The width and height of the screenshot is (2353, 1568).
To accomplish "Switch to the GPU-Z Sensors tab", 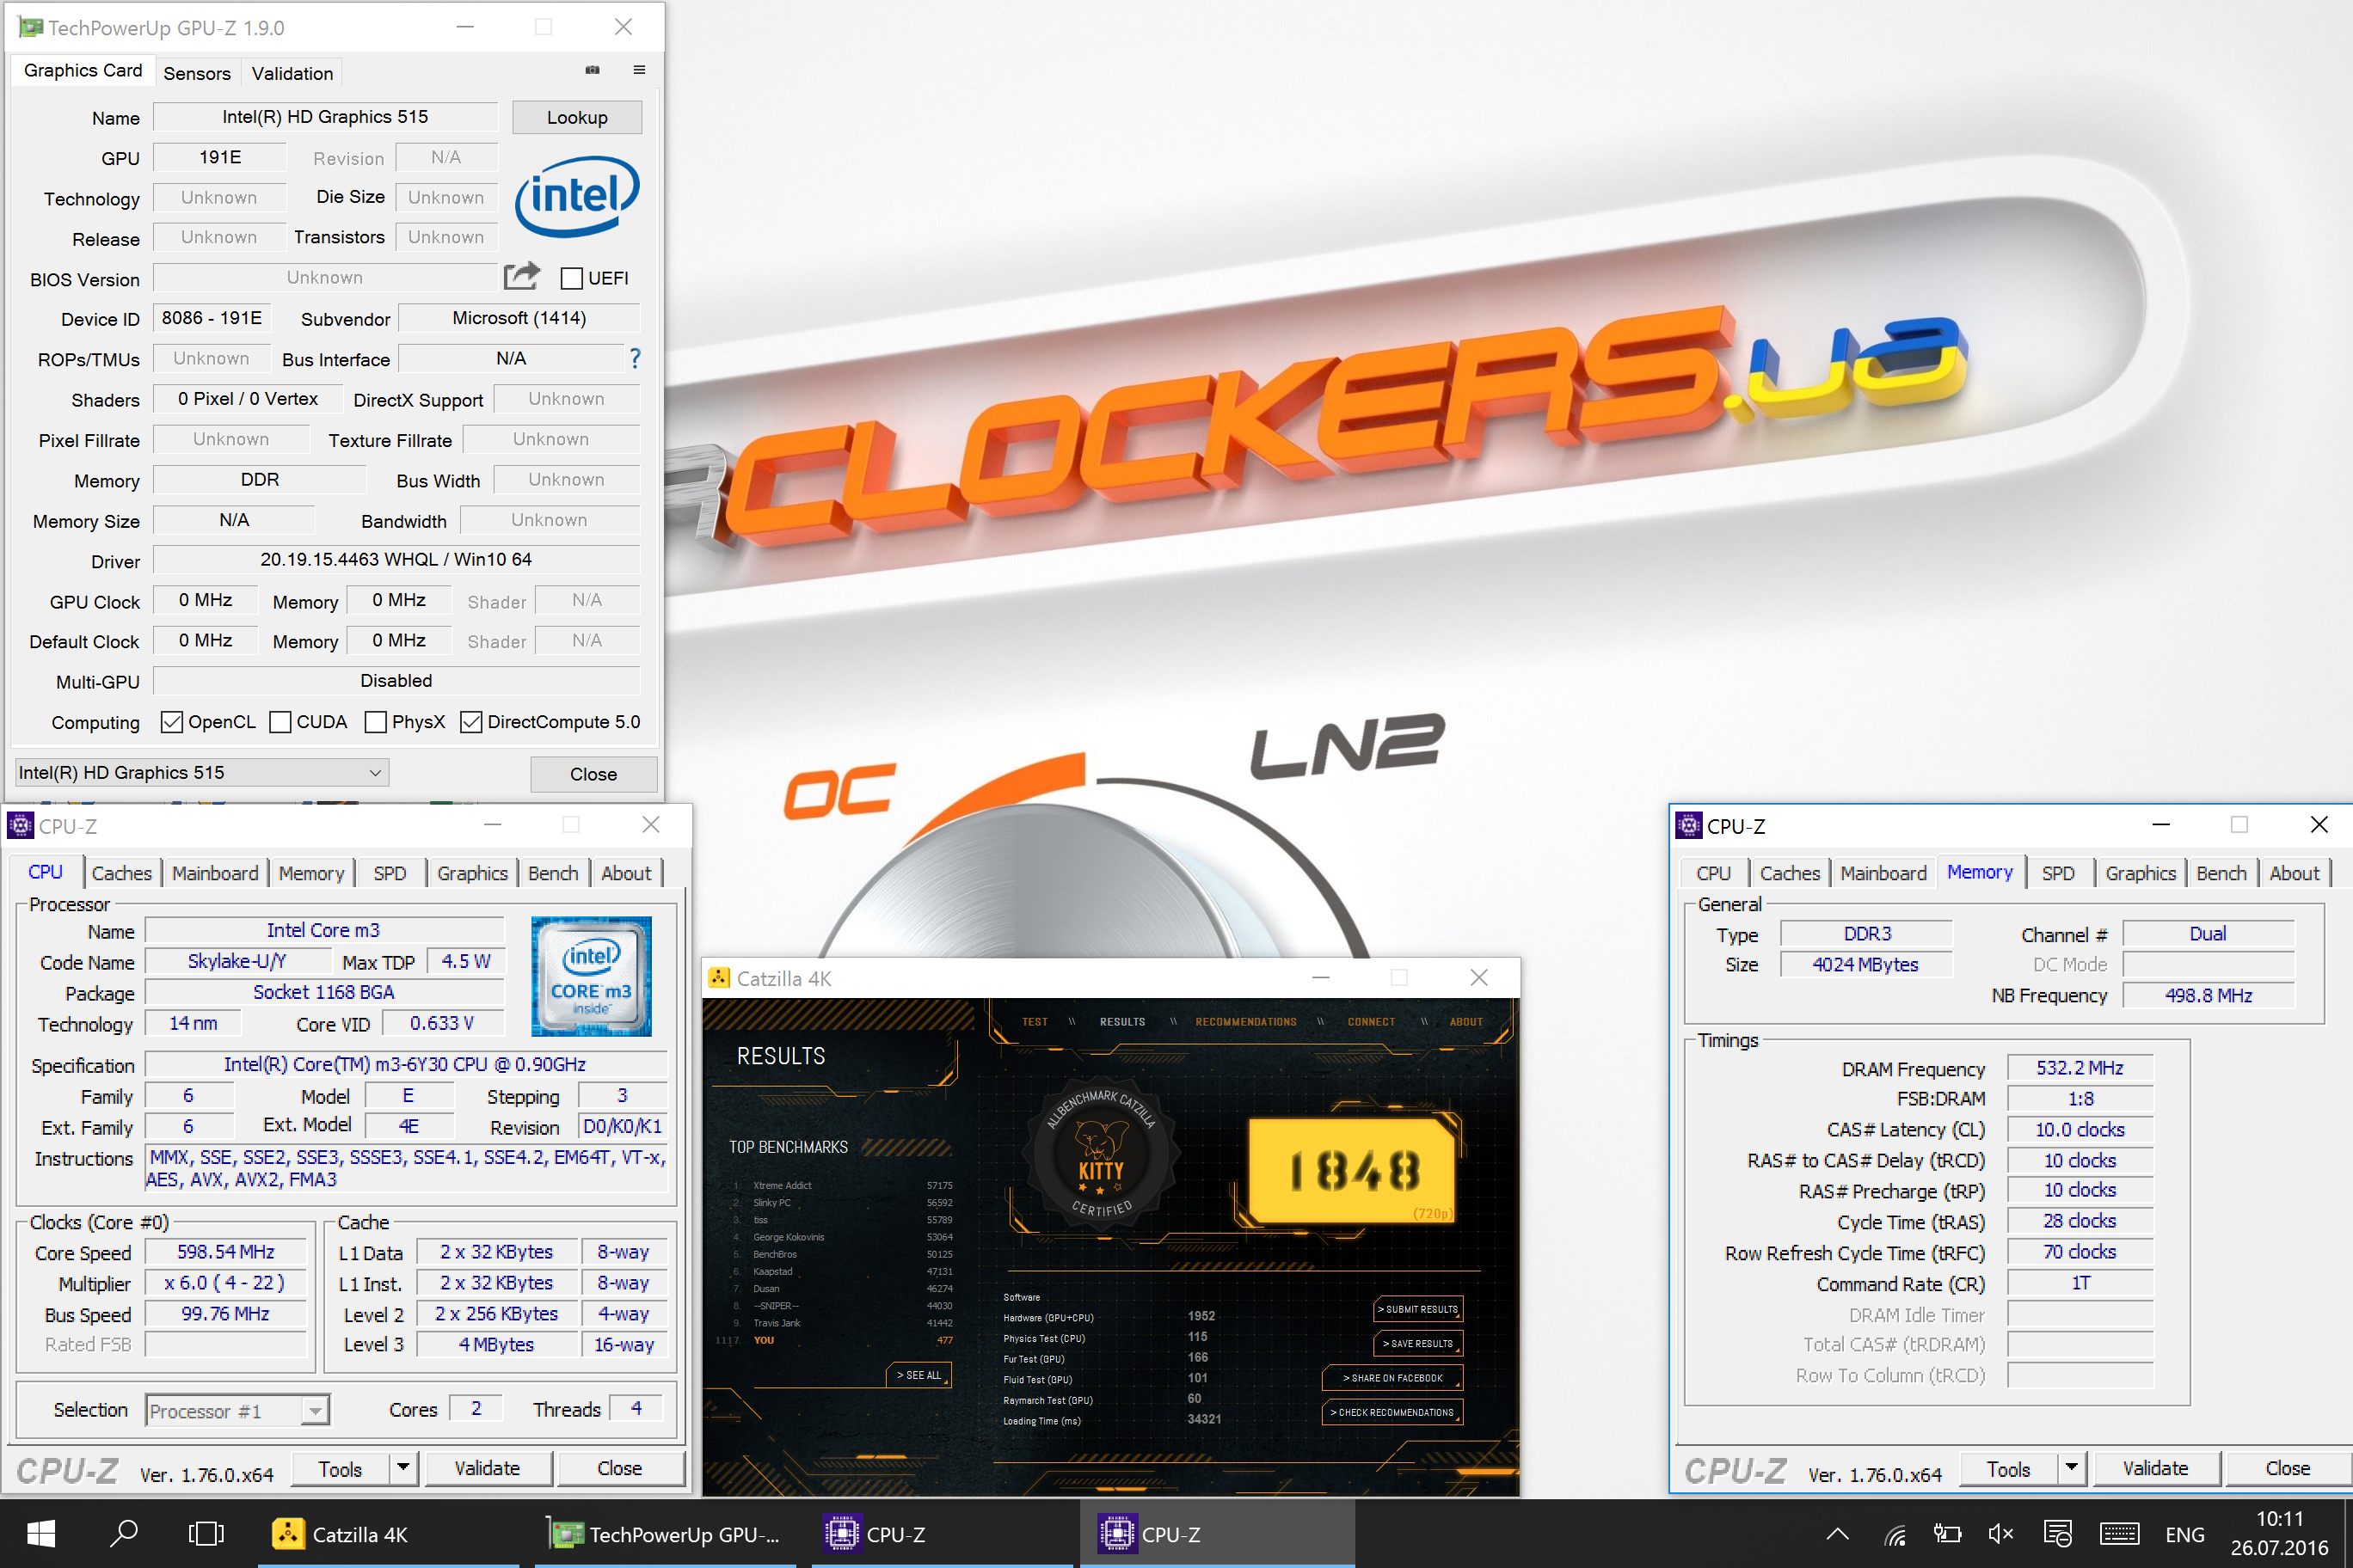I will 196,73.
